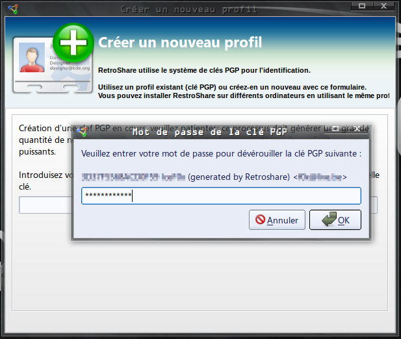Screen dimensions: 401x339
Task: Click the green plus profile icon
Action: pyautogui.click(x=73, y=42)
